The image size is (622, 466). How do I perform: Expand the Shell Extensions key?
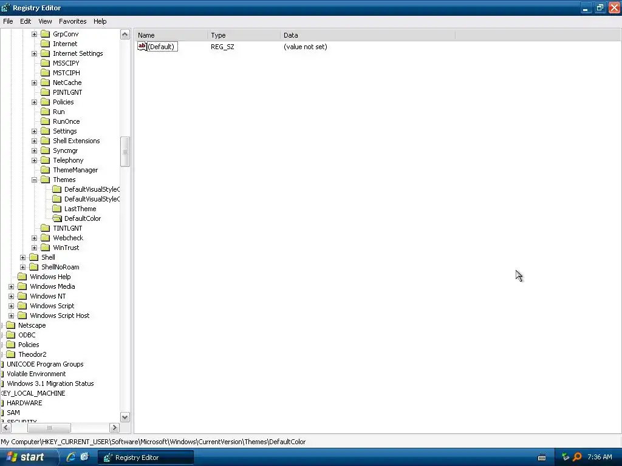coord(34,141)
